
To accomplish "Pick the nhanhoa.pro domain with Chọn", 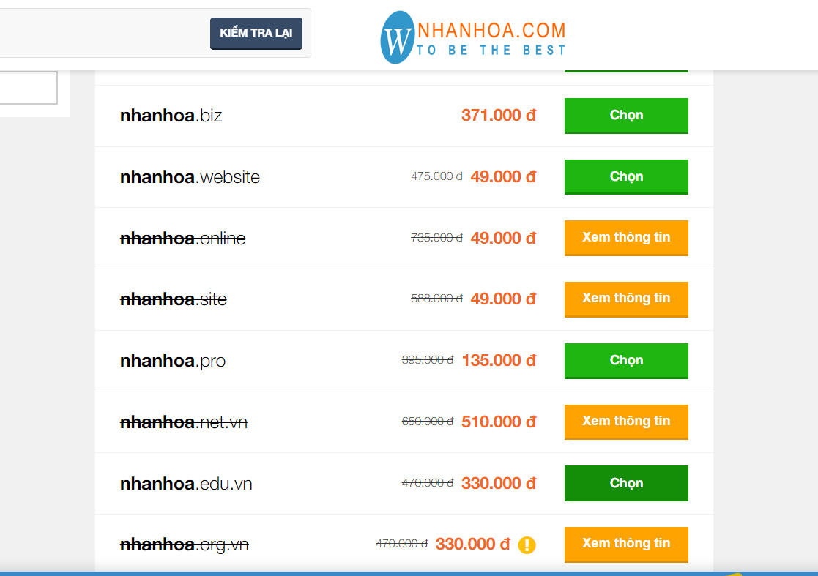I will 626,361.
